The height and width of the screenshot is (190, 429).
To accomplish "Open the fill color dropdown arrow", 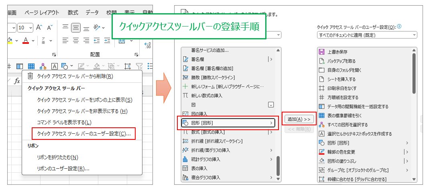I will coord(17,41).
